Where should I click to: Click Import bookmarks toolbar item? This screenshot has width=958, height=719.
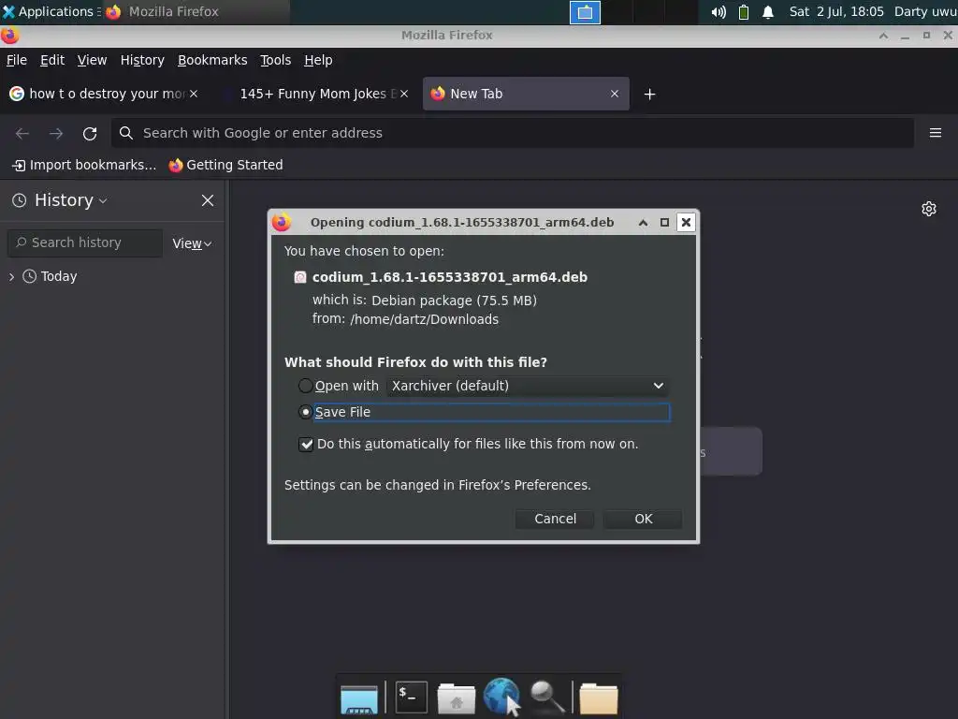click(x=84, y=165)
